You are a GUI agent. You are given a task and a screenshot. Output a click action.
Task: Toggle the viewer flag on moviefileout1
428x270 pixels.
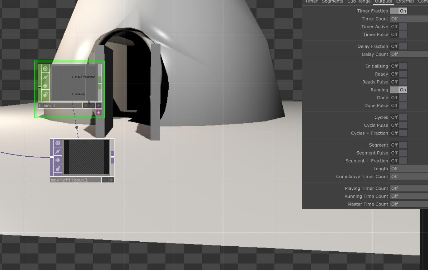(58, 143)
